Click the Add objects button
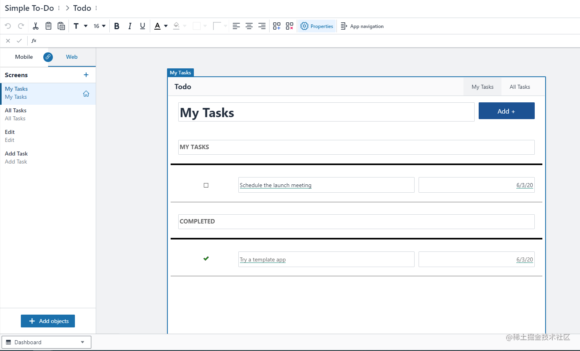The width and height of the screenshot is (580, 351). [x=48, y=321]
